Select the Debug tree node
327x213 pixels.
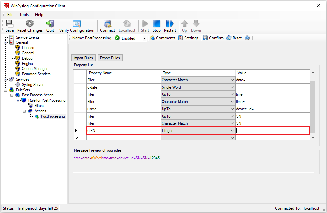coord(27,58)
